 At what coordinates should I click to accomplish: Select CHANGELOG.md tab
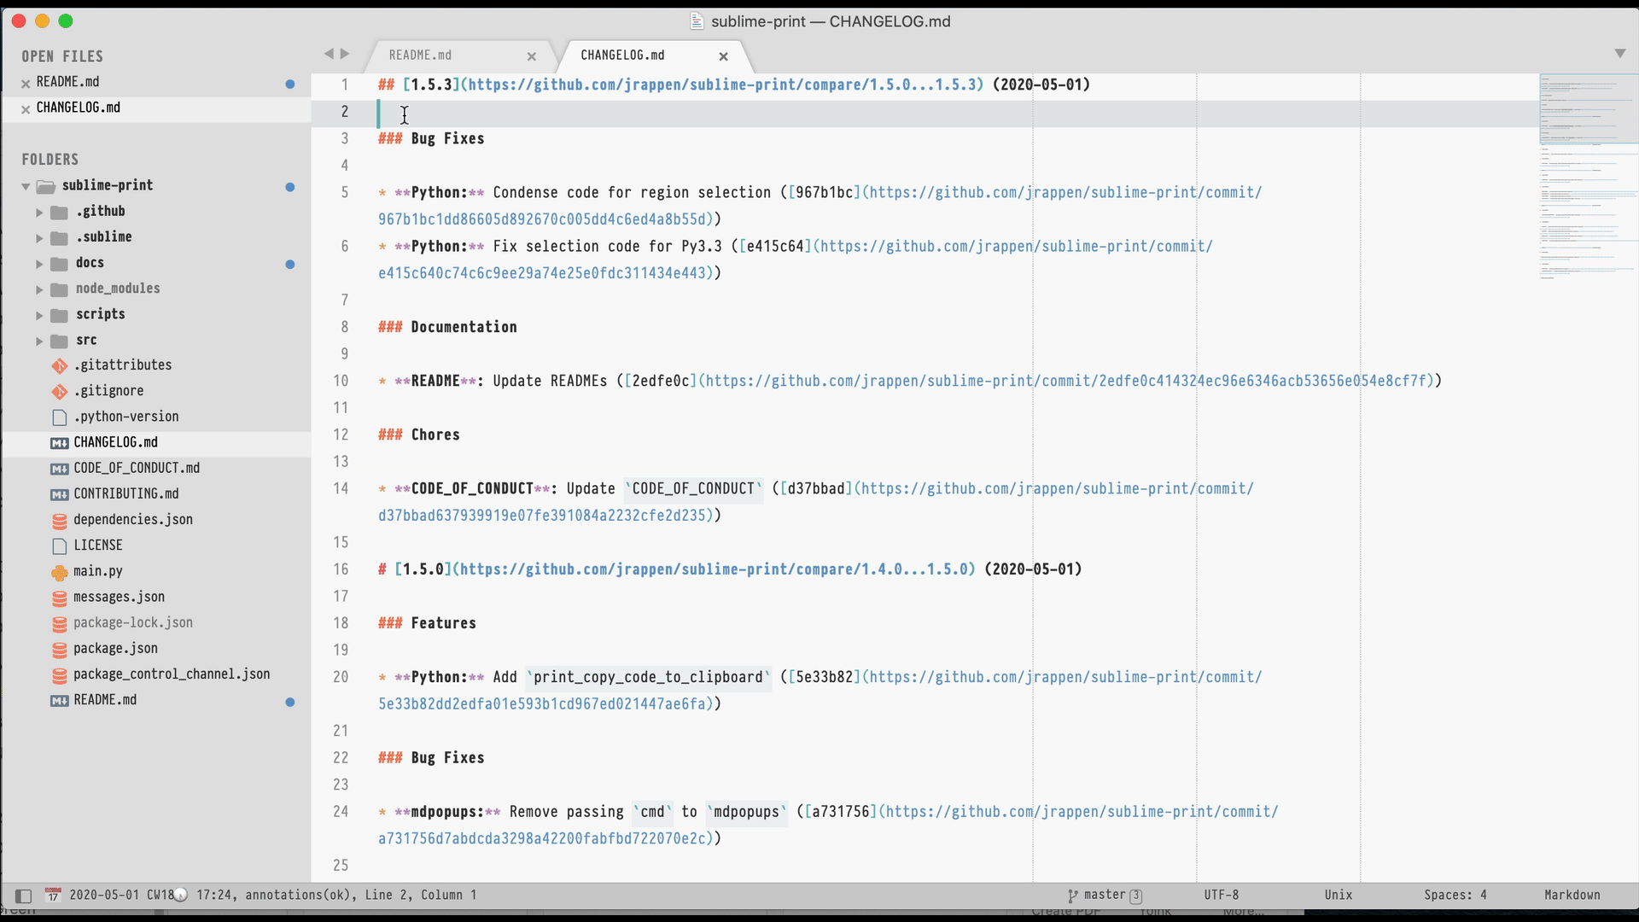point(622,54)
